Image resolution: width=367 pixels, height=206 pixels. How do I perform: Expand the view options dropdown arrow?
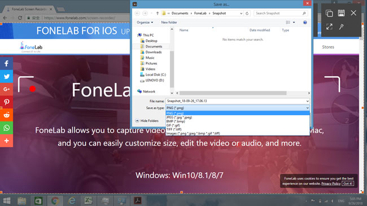294,23
